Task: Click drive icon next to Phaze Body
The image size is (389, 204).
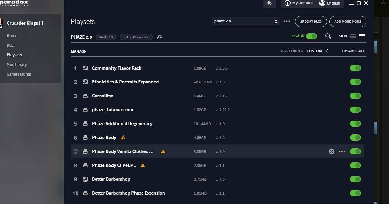Action: tap(85, 138)
